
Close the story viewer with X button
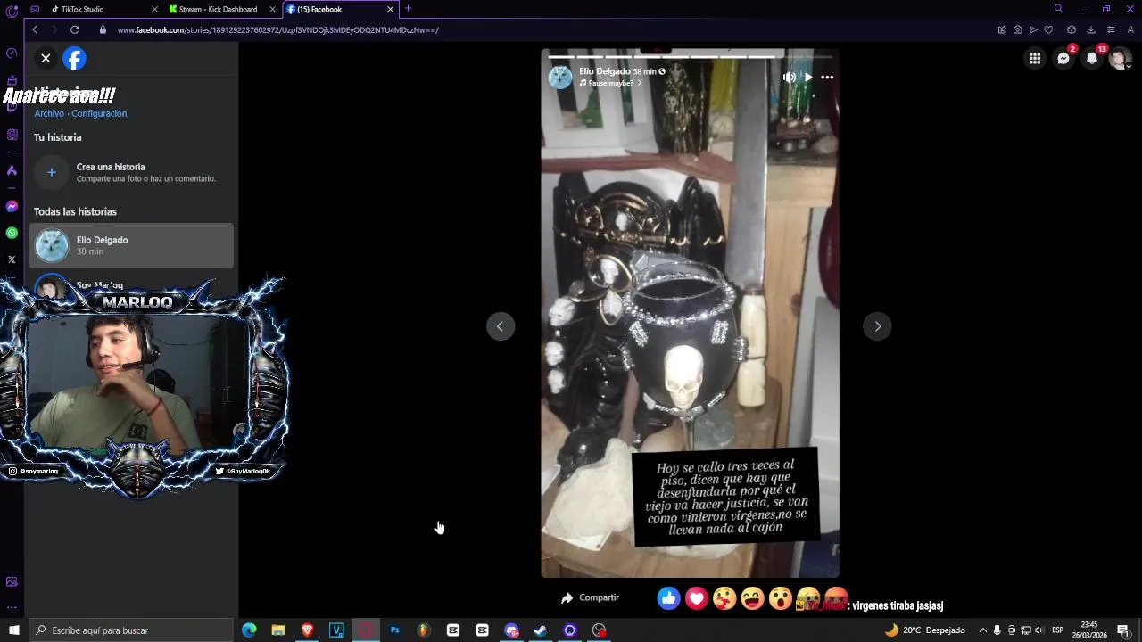(x=46, y=58)
